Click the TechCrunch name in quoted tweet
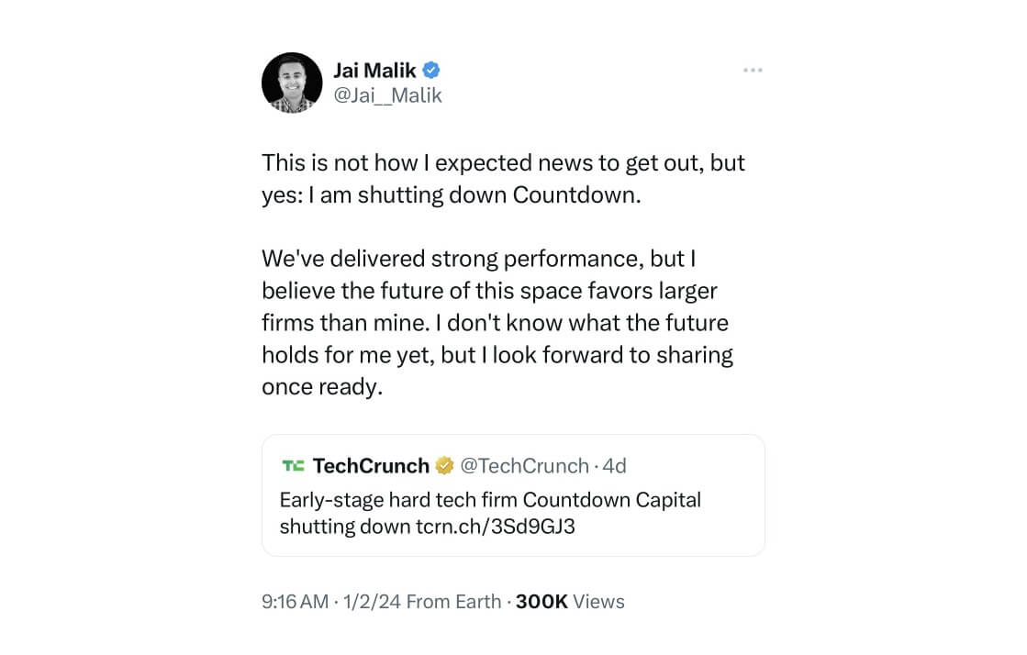This screenshot has height=655, width=1027. (371, 466)
